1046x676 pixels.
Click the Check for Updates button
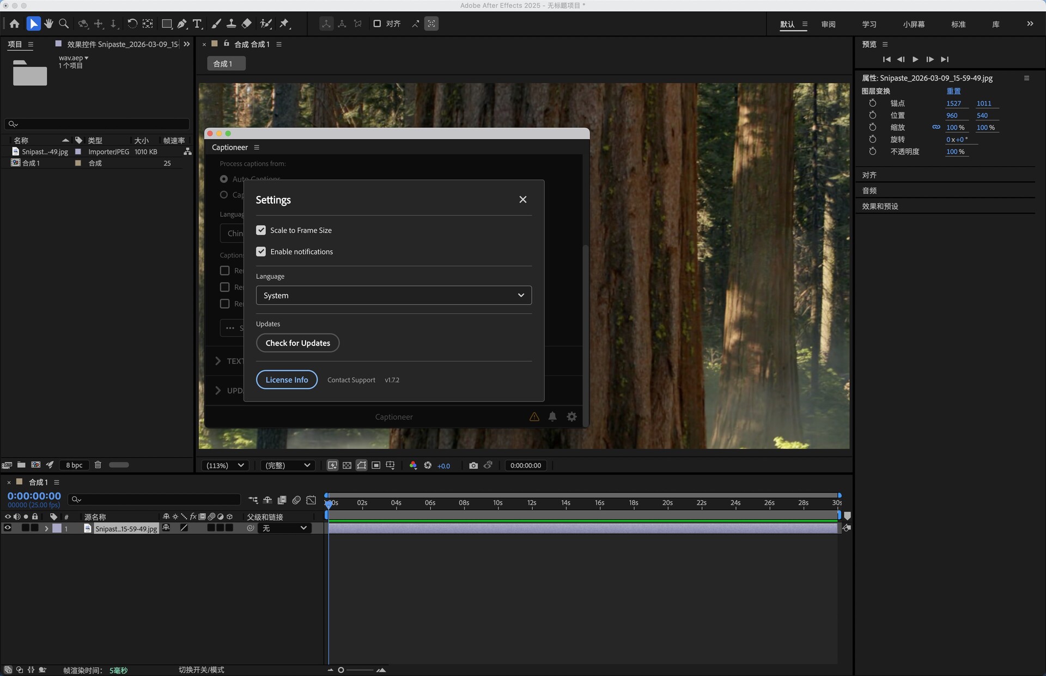(x=297, y=343)
